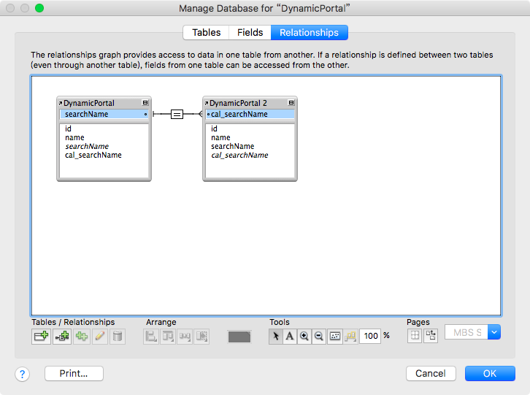Click arrow icon beside DynamicPortal 2 title
The height and width of the screenshot is (395, 530).
tap(206, 103)
